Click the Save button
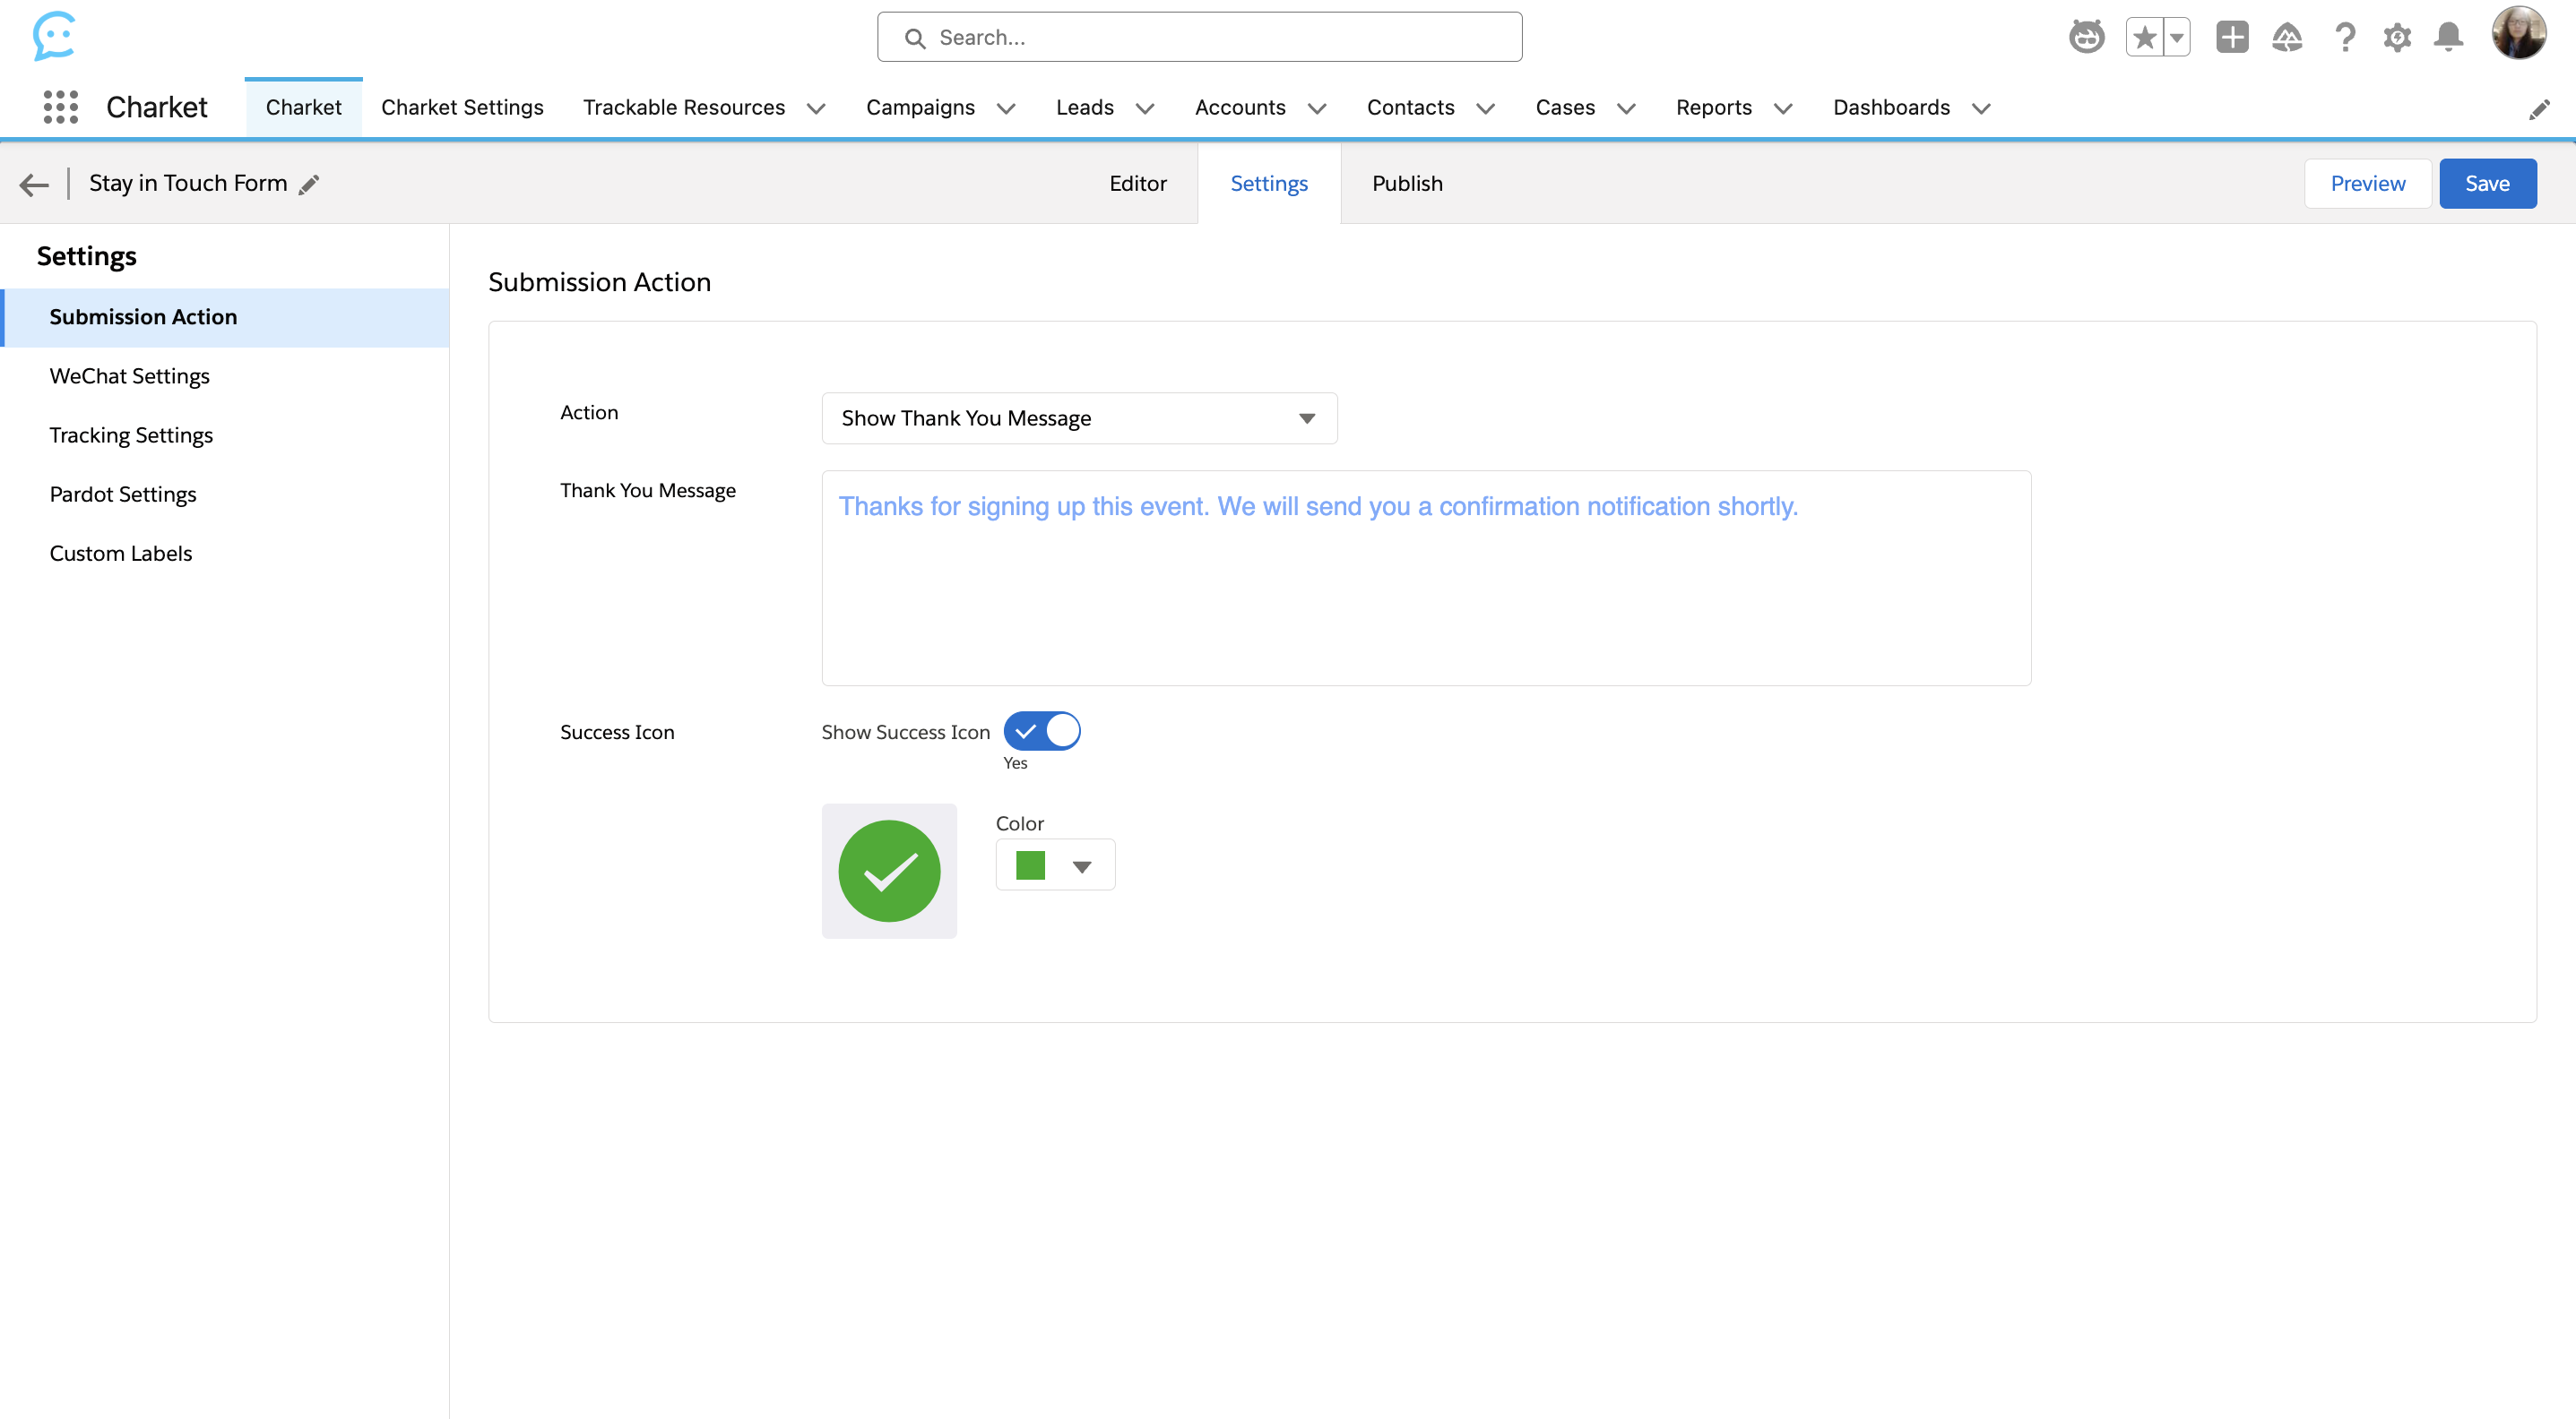This screenshot has width=2576, height=1419. (x=2487, y=183)
